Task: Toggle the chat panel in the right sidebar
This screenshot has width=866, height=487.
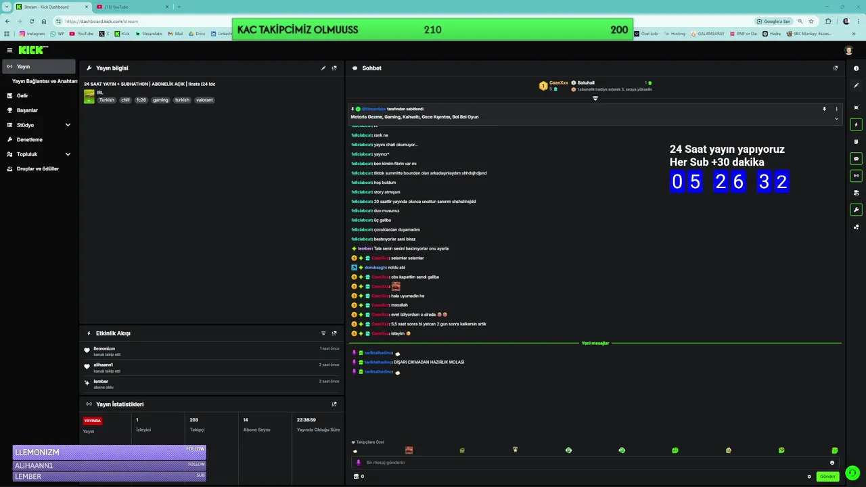Action: coord(857,158)
